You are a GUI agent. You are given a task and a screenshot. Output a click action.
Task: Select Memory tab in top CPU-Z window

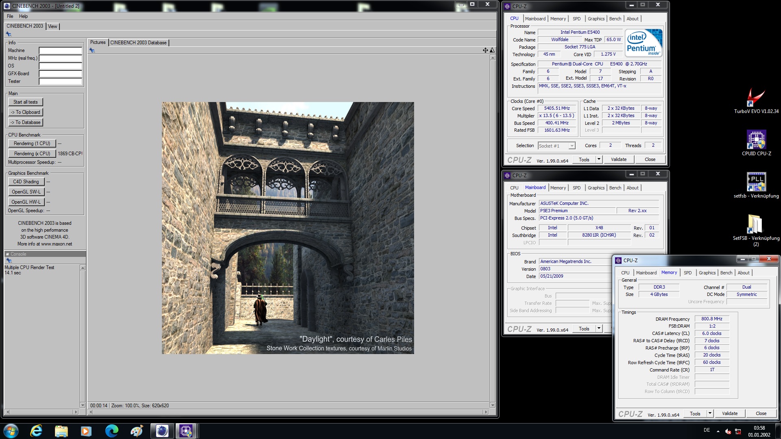[558, 19]
